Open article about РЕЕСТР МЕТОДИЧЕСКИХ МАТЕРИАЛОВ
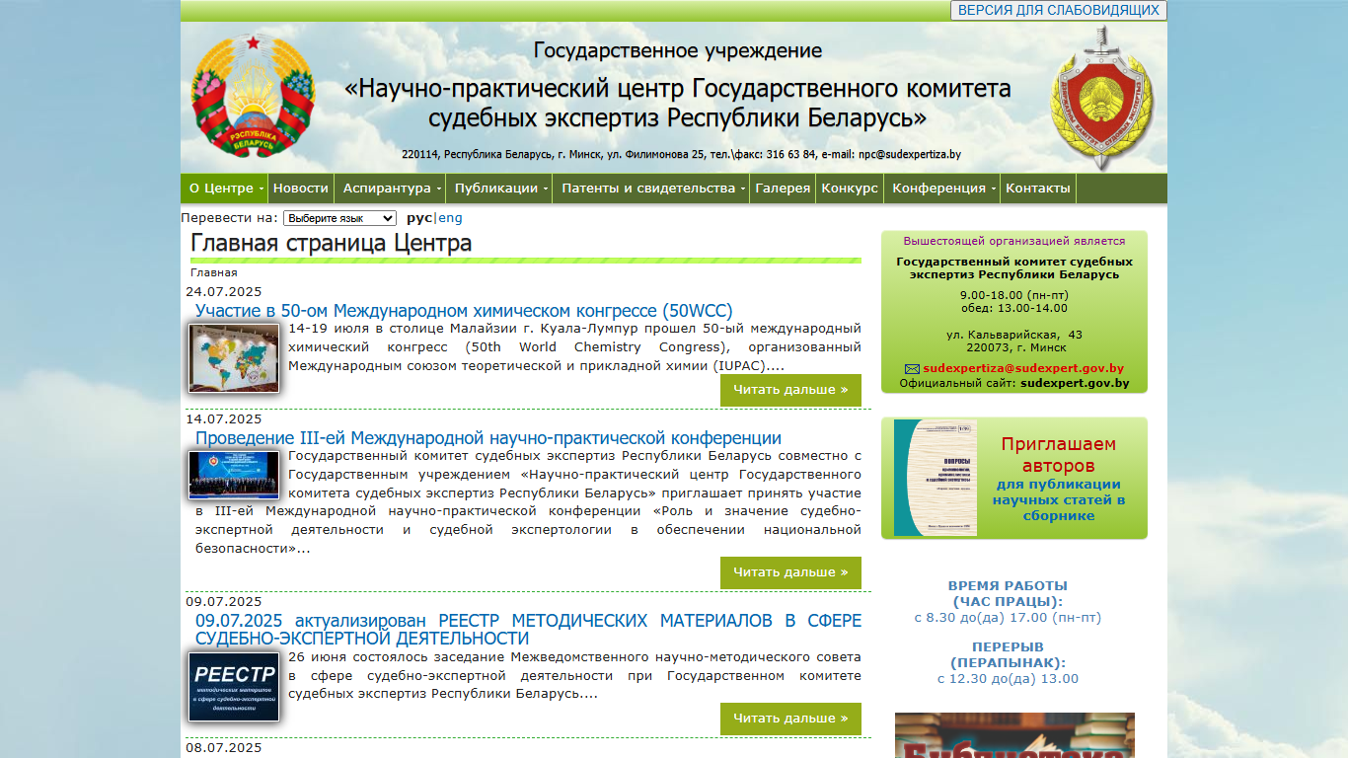This screenshot has width=1348, height=758. pyautogui.click(x=528, y=630)
